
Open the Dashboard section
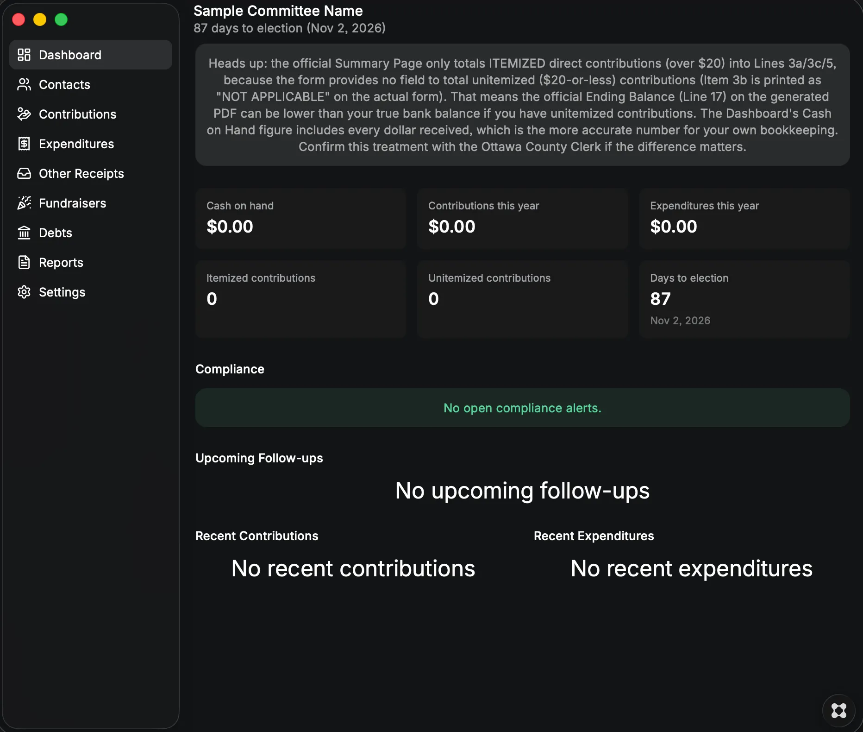point(91,55)
